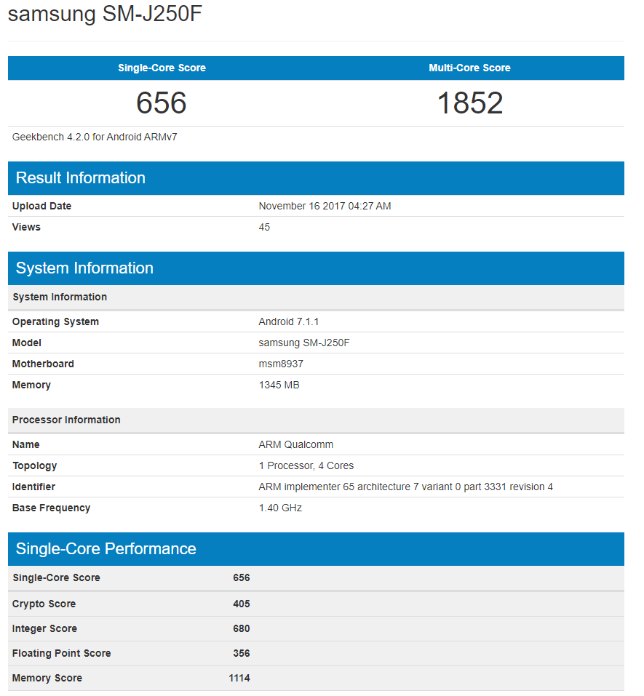The height and width of the screenshot is (696, 644).
Task: Click the Single-Core Performance section header
Action: pos(316,549)
